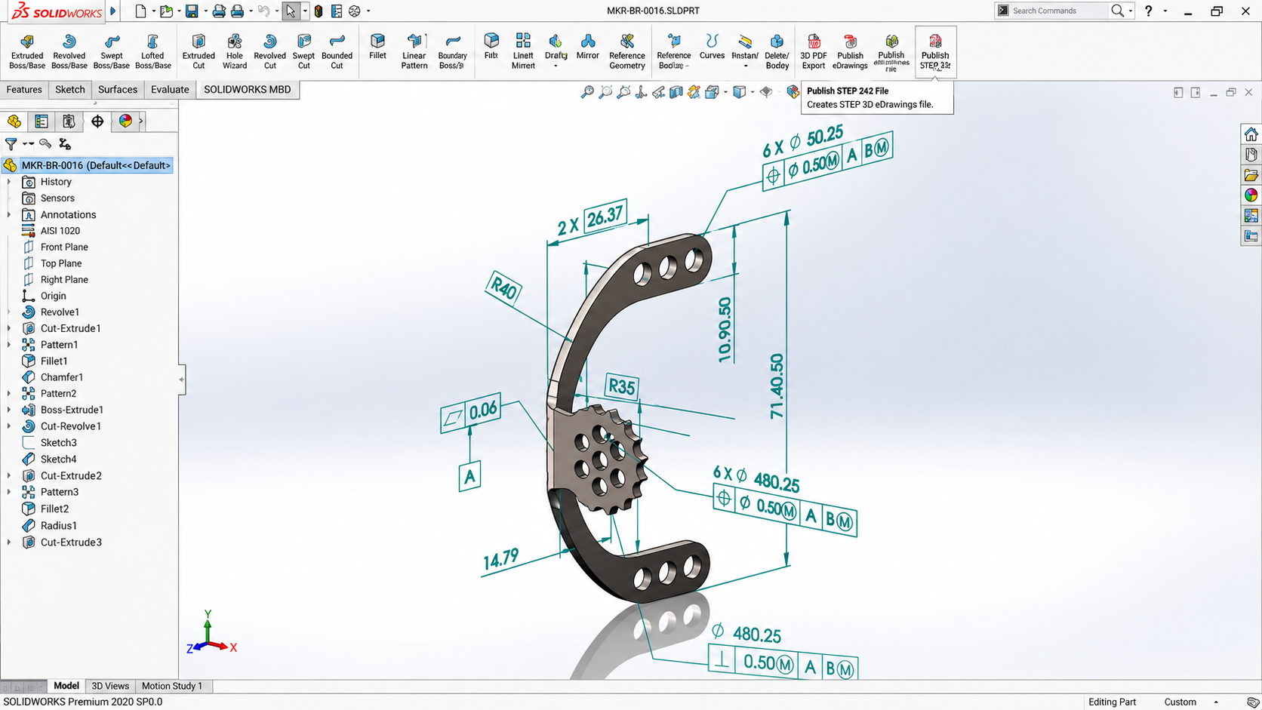Open the Linear Pattern tool

click(x=414, y=51)
